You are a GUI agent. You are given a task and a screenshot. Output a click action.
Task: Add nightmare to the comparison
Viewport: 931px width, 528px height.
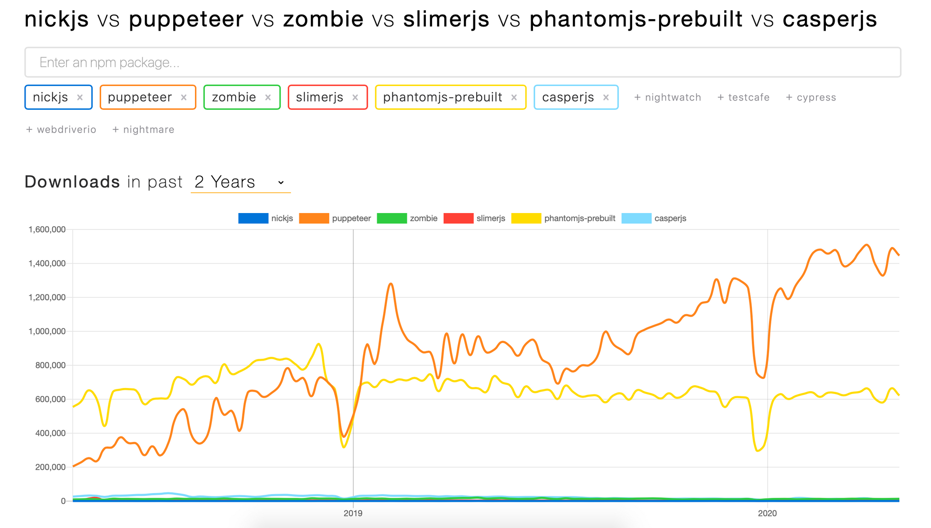143,130
